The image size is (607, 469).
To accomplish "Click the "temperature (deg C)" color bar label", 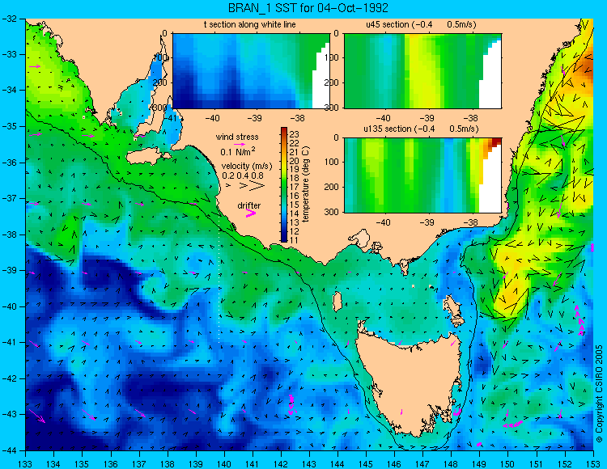I will click(x=306, y=184).
